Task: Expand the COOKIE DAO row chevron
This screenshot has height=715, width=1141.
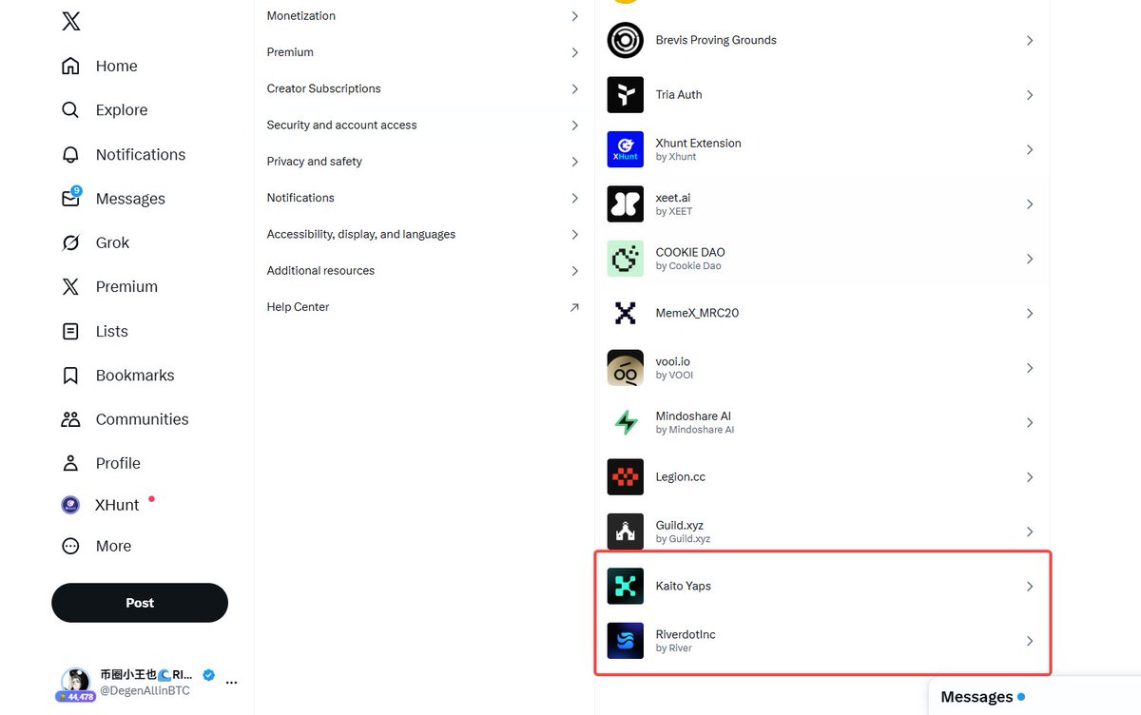Action: click(x=1030, y=259)
